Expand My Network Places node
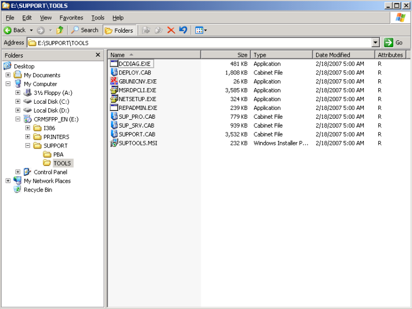The width and height of the screenshot is (412, 309). coord(8,181)
